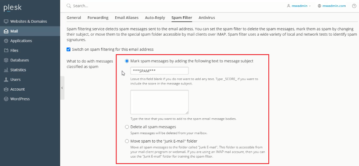Switch to the Forwarding tab
The height and width of the screenshot is (166, 359).
(x=98, y=17)
